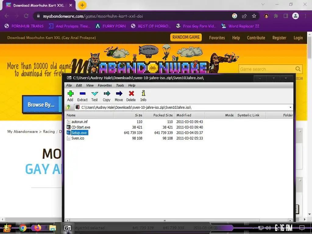Open the Help link on website header

pyautogui.click(x=236, y=38)
